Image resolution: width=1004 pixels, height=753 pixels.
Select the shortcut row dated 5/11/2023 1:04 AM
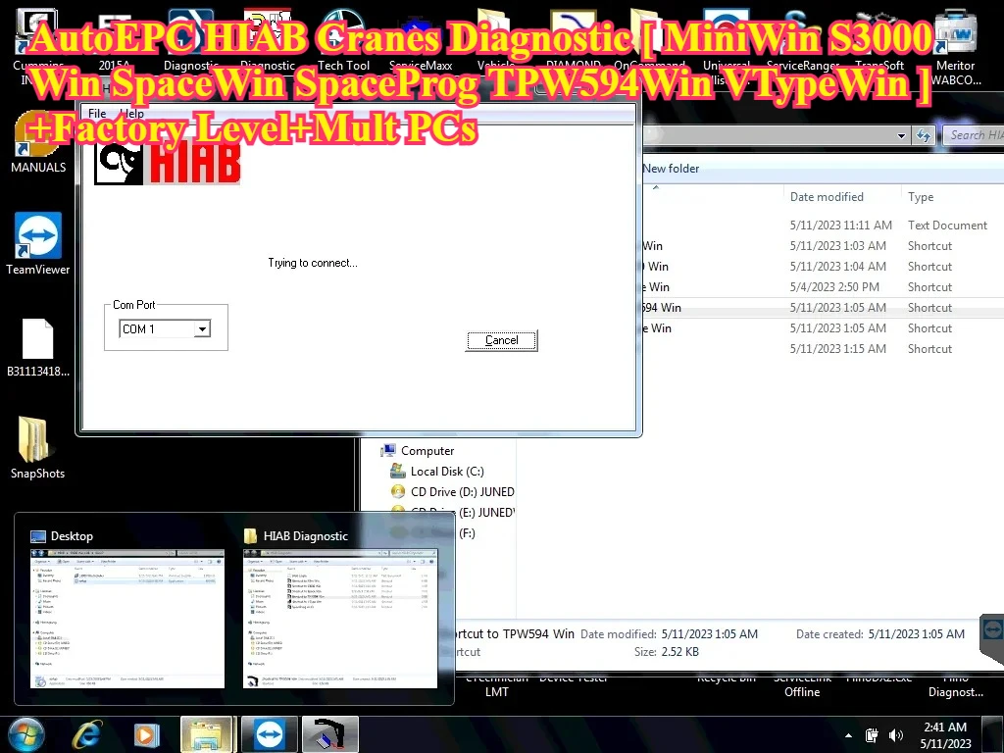823,267
